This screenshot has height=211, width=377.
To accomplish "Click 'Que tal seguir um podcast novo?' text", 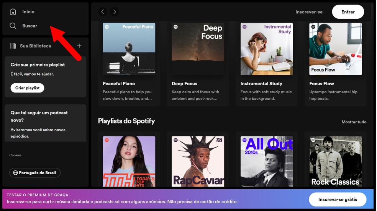I will tap(39, 116).
